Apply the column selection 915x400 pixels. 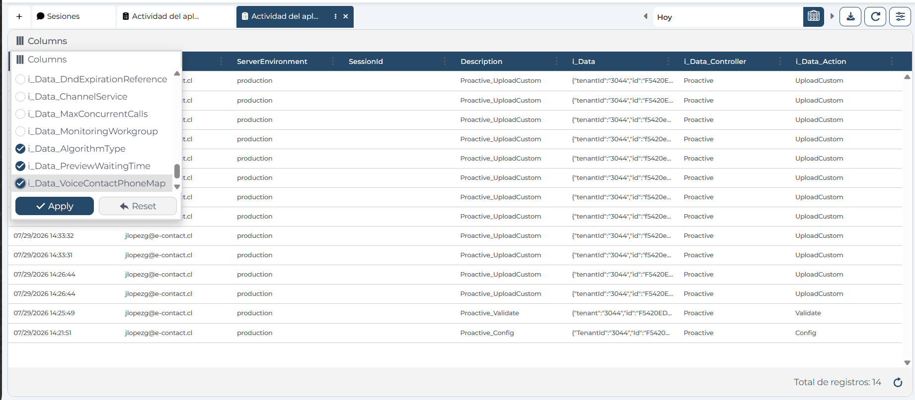click(55, 206)
